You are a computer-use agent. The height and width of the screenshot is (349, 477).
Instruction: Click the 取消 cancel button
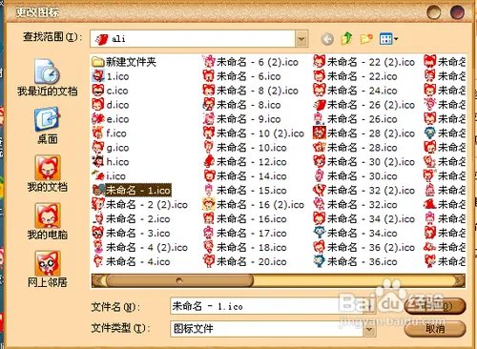[435, 329]
